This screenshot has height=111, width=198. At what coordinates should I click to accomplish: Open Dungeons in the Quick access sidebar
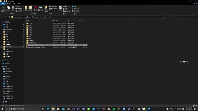(x=8, y=42)
